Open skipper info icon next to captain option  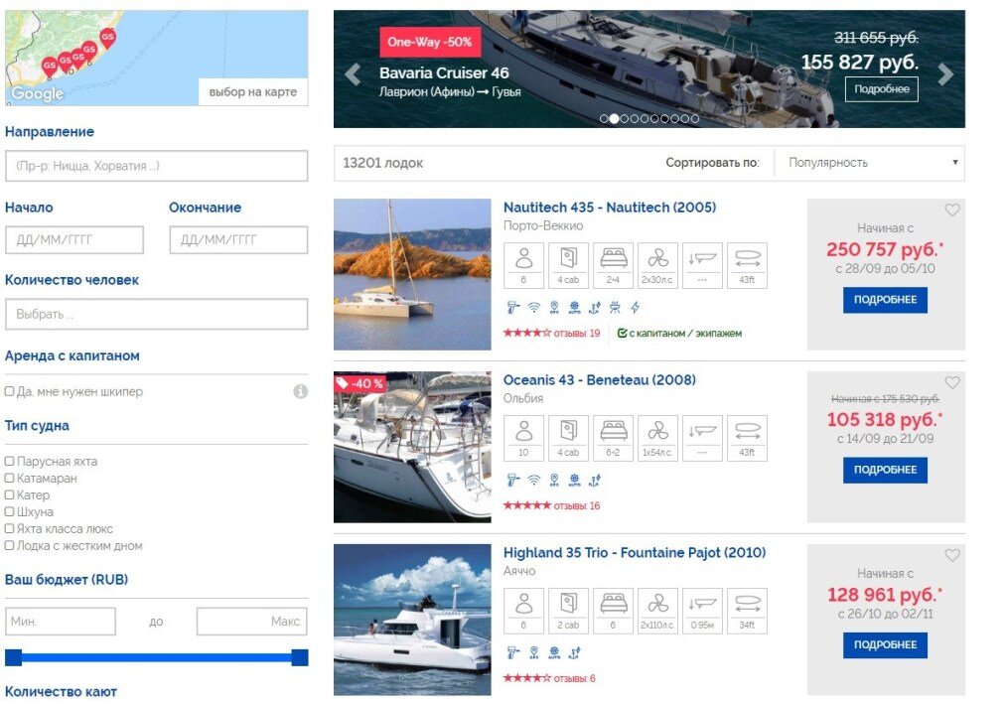[300, 391]
